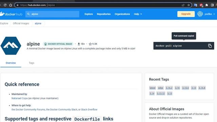This screenshot has height=122, width=217.
Task: Open the red ad blocker extension icon
Action: click(x=201, y=5)
